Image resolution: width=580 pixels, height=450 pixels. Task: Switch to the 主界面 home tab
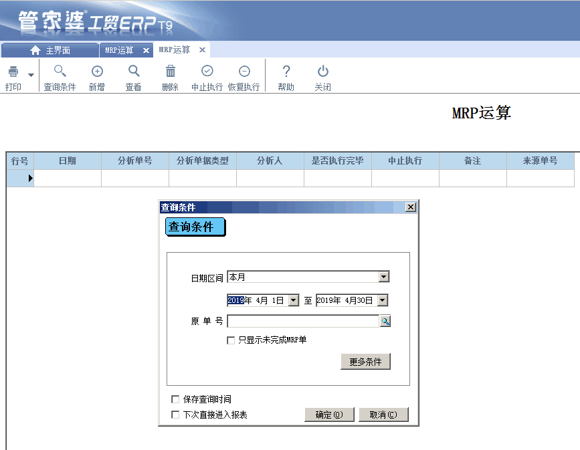[50, 50]
